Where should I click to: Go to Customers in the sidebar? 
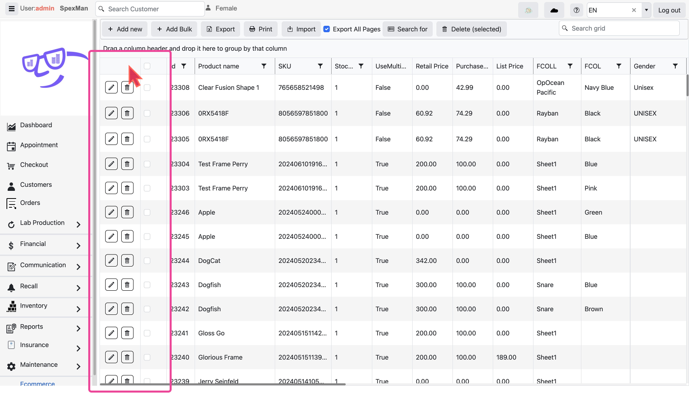click(36, 185)
